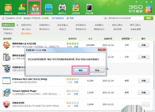Click the 刷新 refresh link
Screen dimensions: 155x112
(72, 18)
